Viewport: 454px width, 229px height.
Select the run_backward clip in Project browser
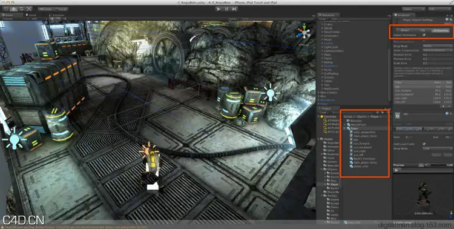tap(360, 147)
